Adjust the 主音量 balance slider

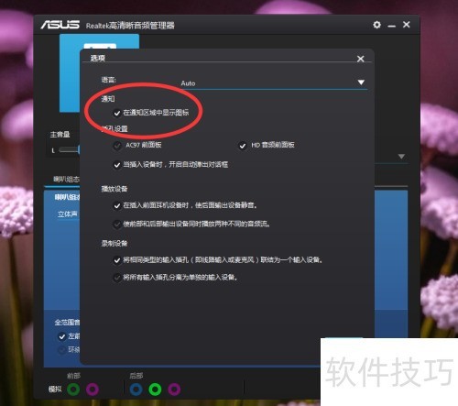(70, 149)
